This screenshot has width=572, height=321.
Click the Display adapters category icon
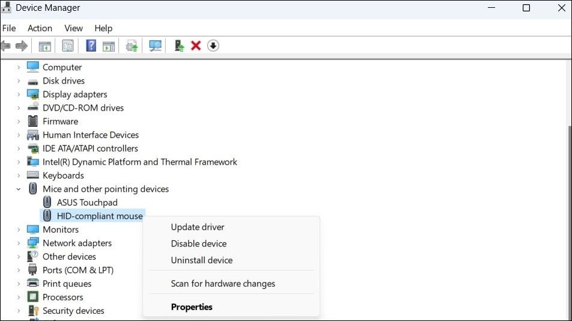coord(33,94)
